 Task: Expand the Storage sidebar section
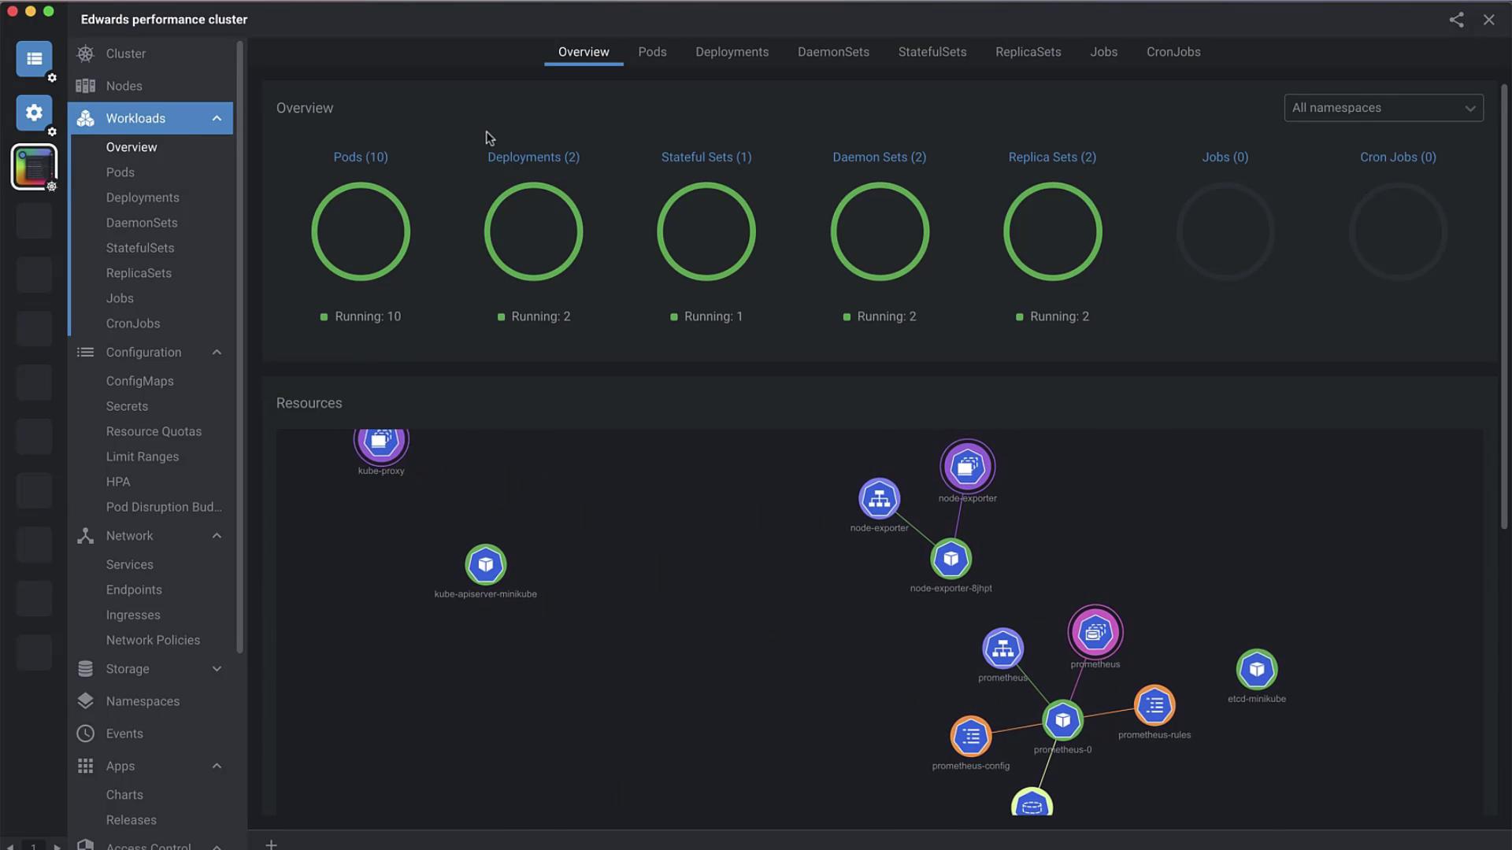pos(217,669)
